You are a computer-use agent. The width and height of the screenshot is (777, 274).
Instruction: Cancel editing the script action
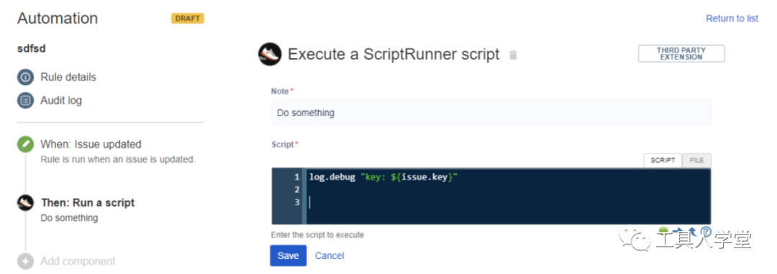click(x=330, y=256)
